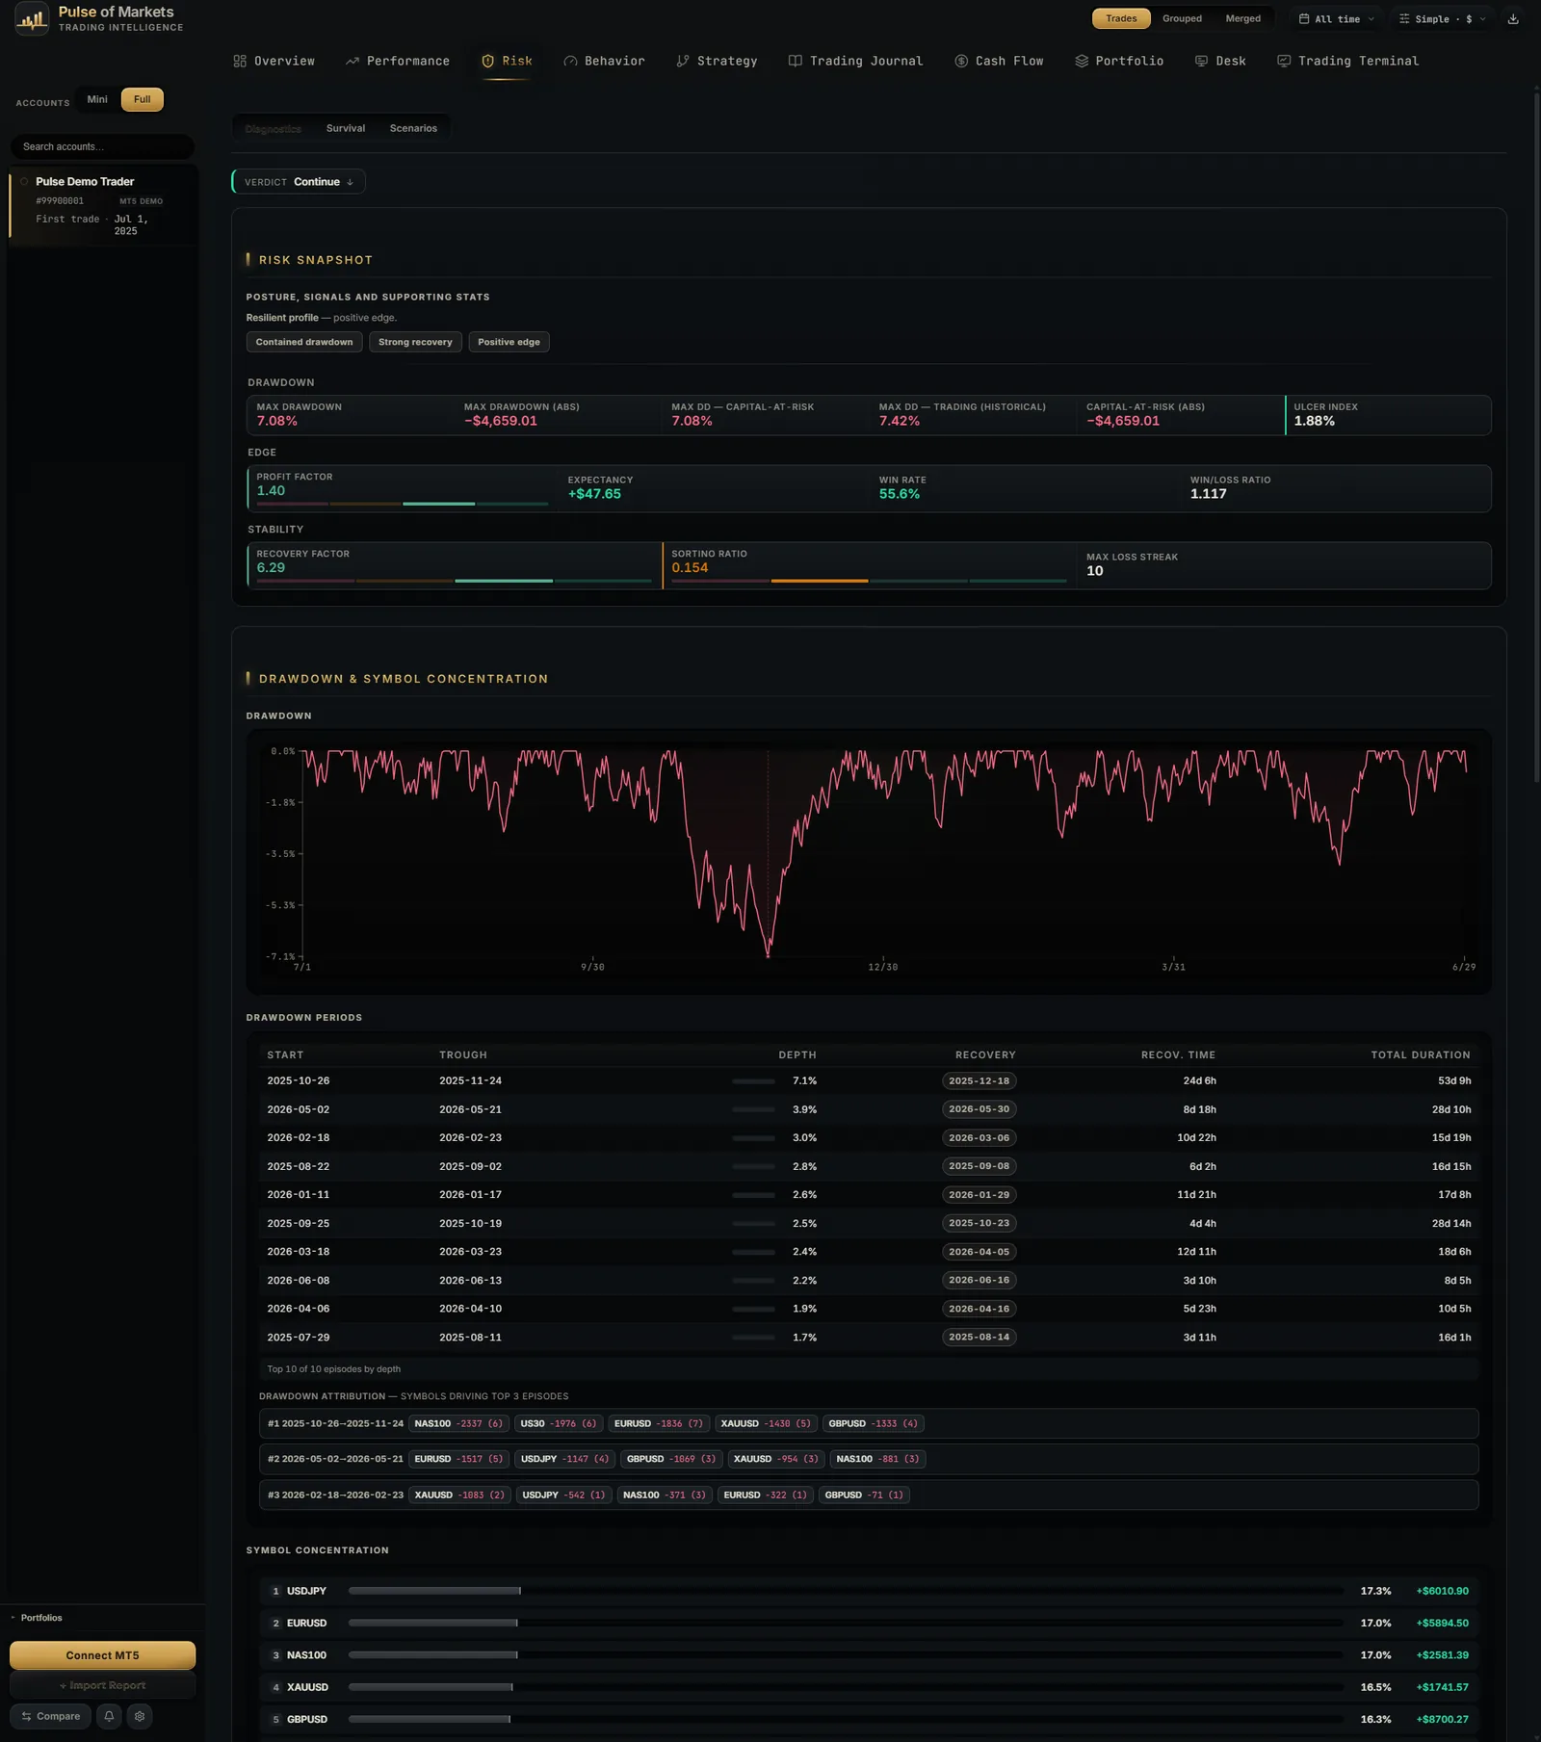Screen dimensions: 1541x1742
Task: Open notifications bell icon
Action: pos(109,1716)
